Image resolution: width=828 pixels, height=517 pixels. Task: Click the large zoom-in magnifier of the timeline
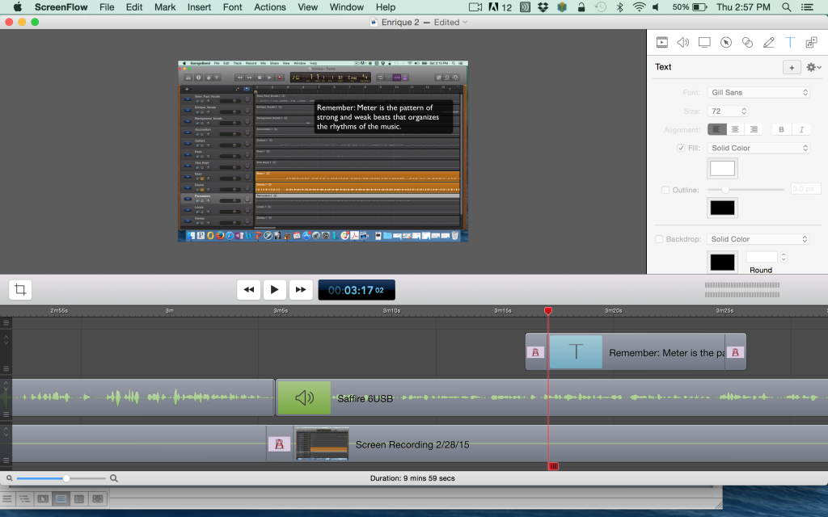click(x=113, y=478)
